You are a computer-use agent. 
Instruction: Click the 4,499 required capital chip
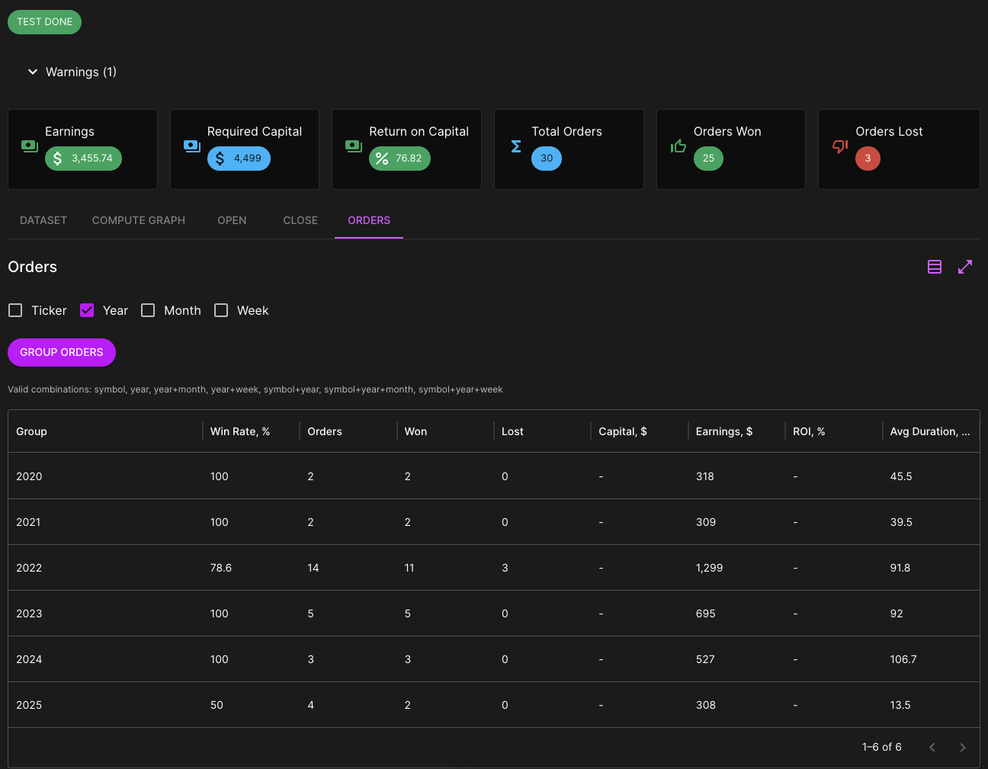click(239, 159)
